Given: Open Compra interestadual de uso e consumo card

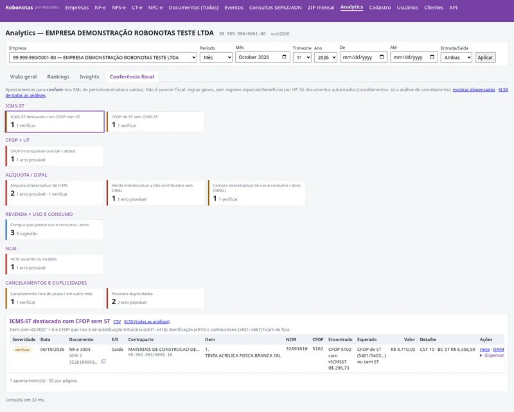Looking at the screenshot, I should coord(257,193).
